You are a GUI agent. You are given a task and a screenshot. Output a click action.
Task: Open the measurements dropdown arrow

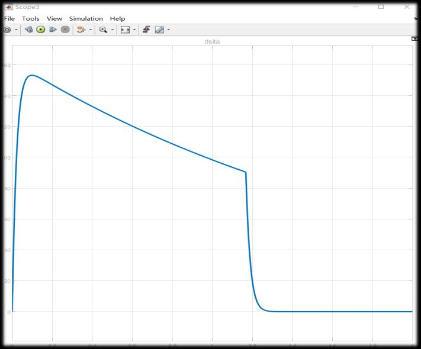tap(168, 30)
